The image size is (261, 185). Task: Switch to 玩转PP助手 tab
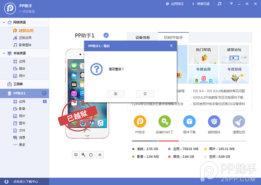[x=173, y=37]
